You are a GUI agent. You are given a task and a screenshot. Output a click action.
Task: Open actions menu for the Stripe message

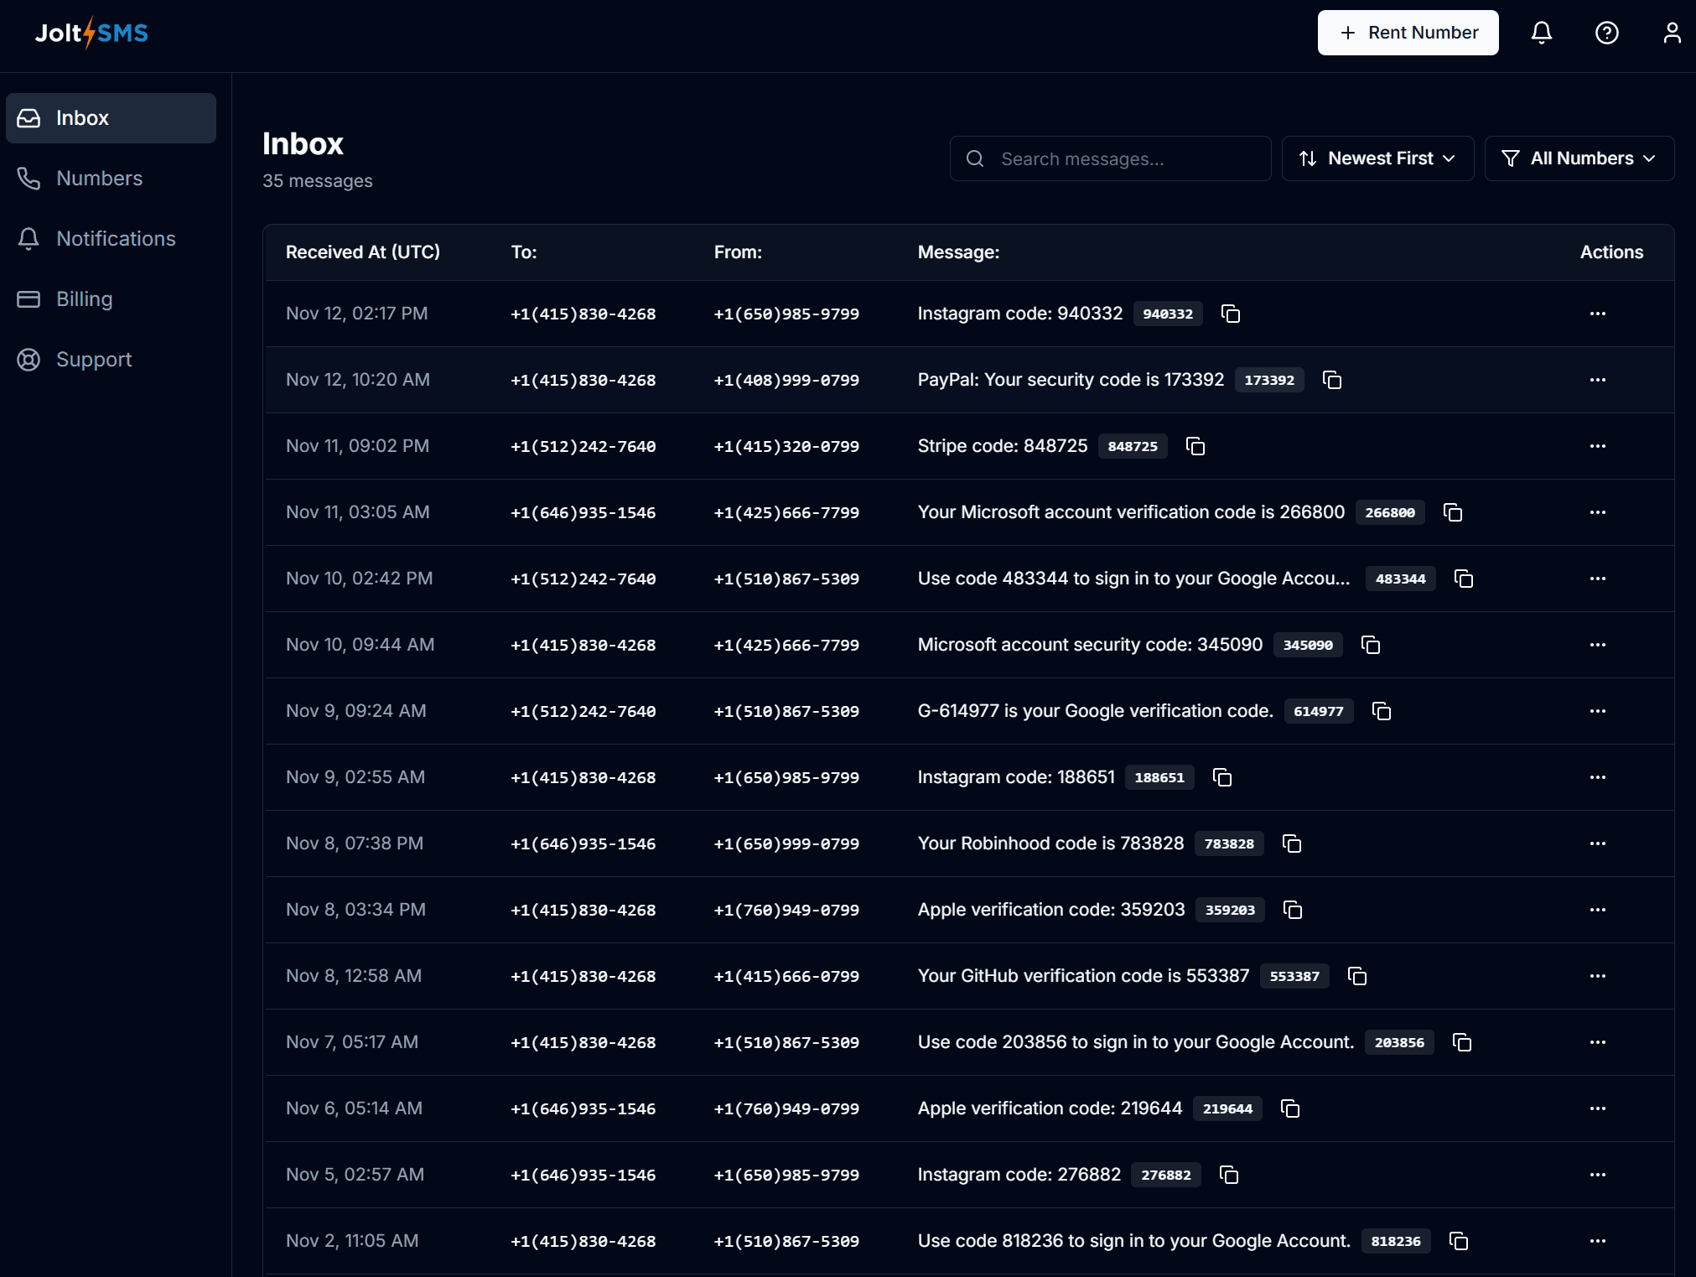(1596, 446)
